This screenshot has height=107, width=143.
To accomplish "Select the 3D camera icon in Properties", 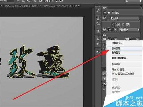I will [x=105, y=13].
